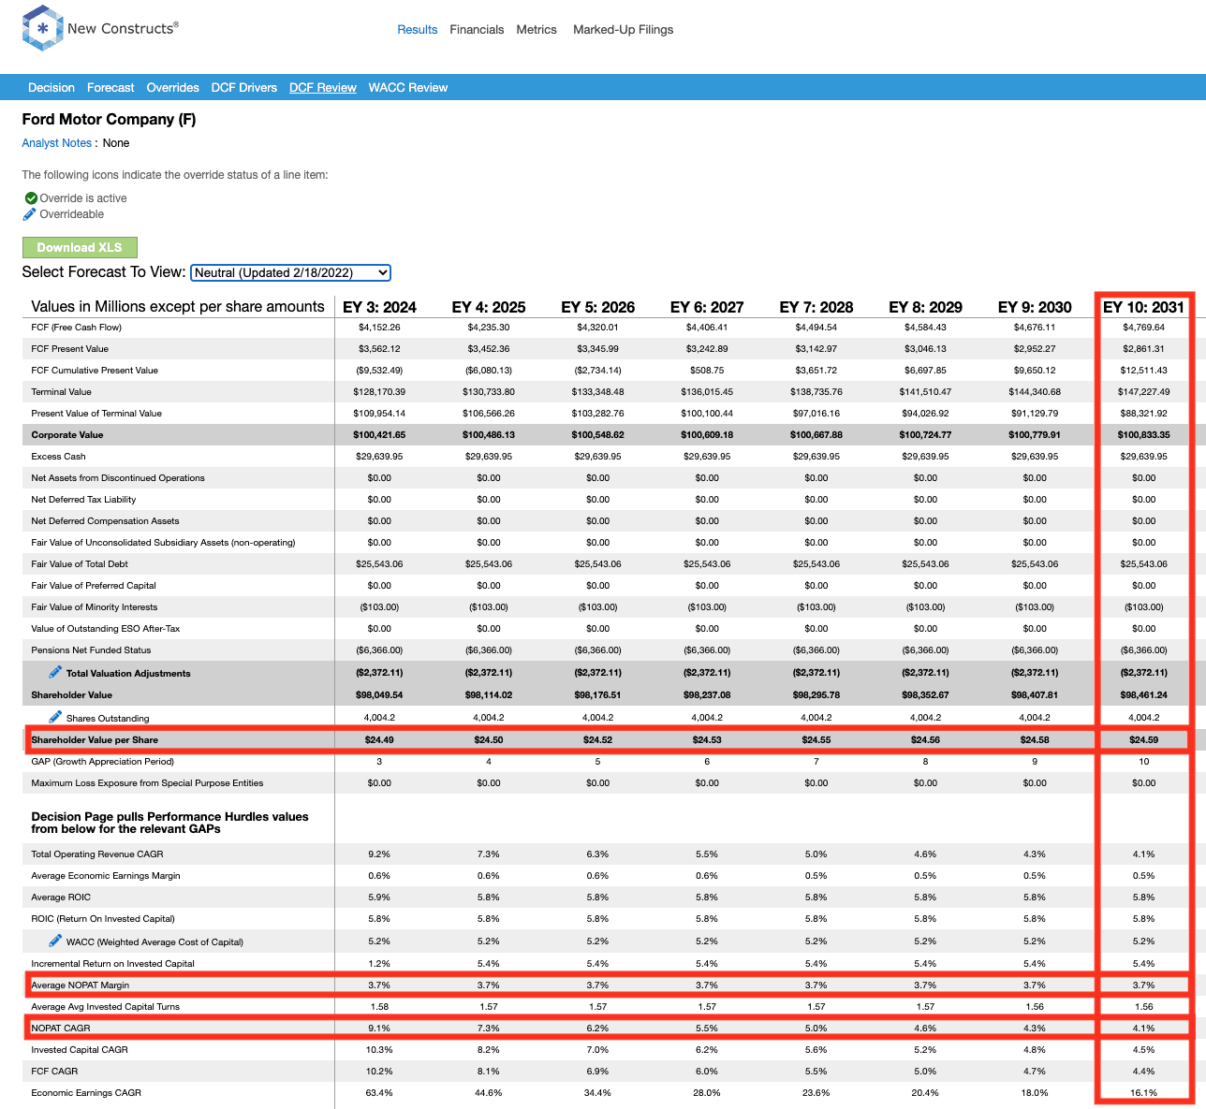Switch to the Forecast tab

point(110,88)
